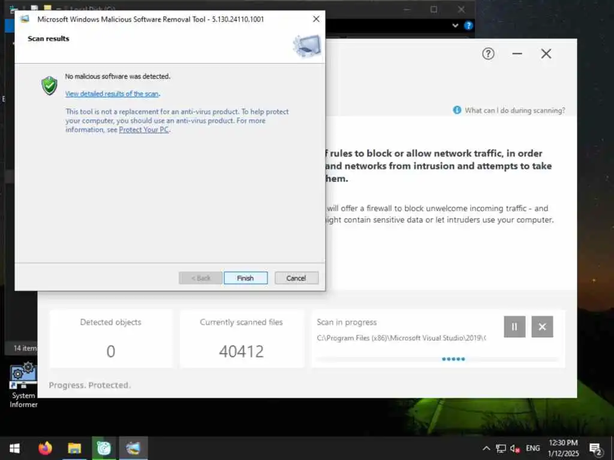Switch to the antivirus app on taskbar

(104, 448)
